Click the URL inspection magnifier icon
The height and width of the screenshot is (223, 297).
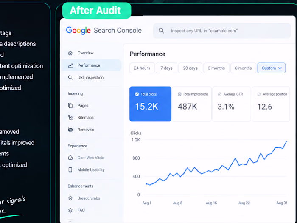pos(70,78)
